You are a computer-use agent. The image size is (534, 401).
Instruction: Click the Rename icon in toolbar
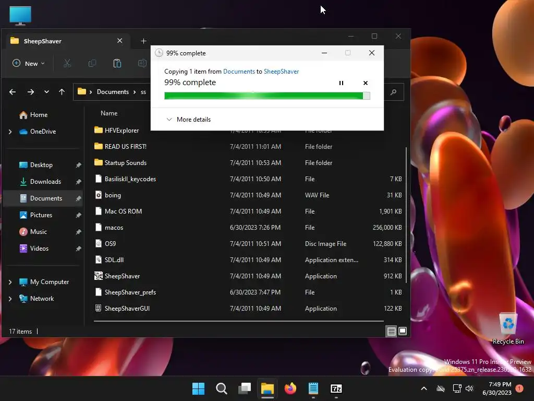click(x=142, y=63)
